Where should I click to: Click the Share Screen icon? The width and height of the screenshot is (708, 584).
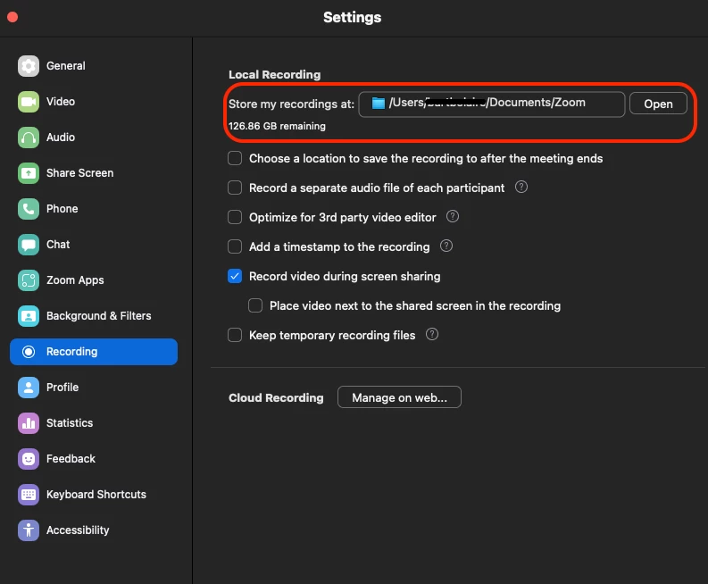29,173
